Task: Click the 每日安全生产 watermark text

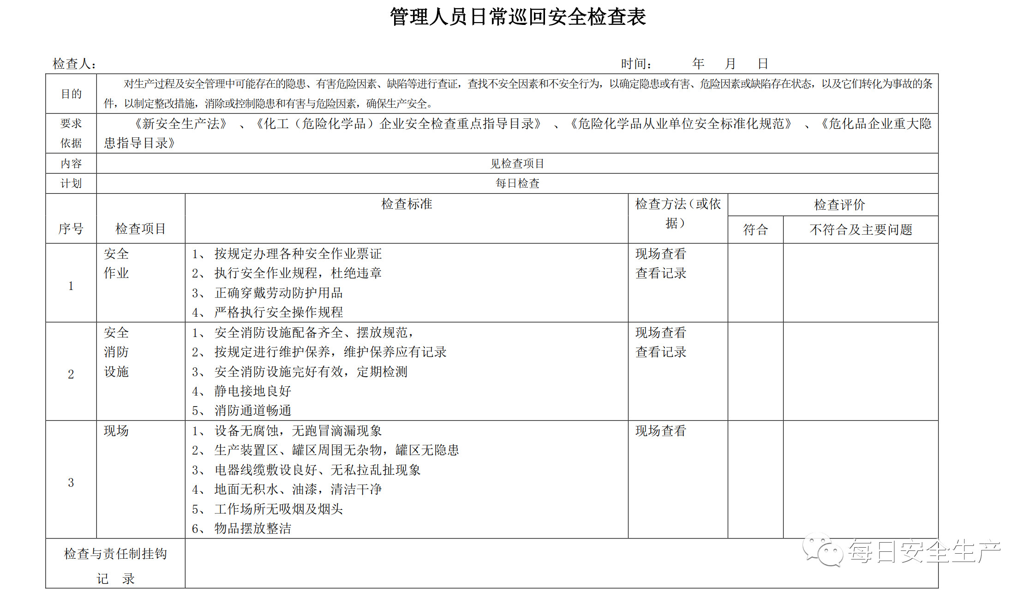Action: tap(924, 551)
